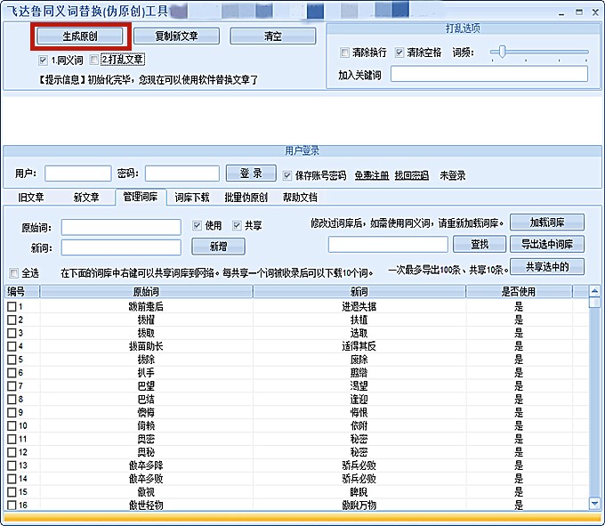
Task: Check the checkbox for row 2
Action: (x=12, y=320)
